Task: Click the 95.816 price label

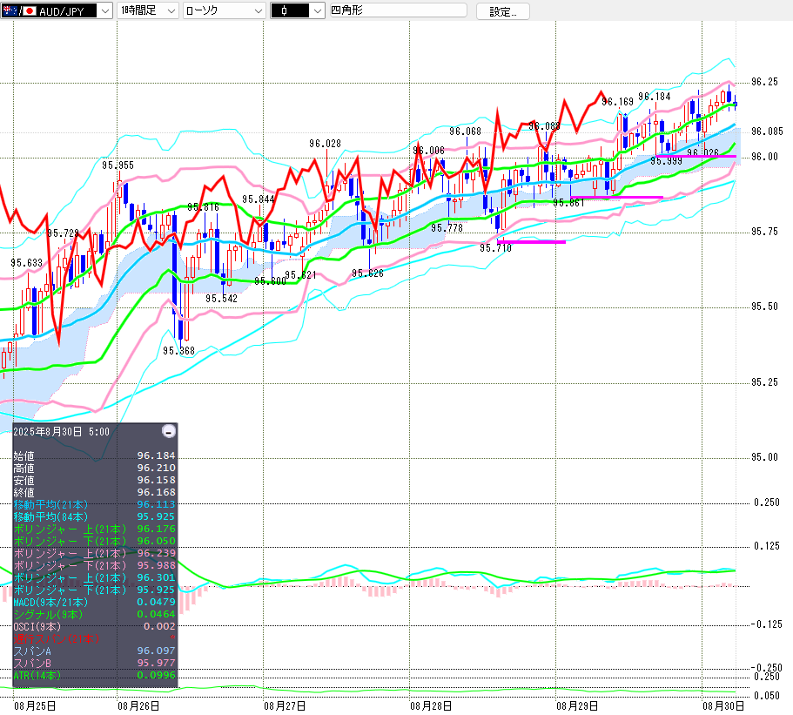Action: (204, 207)
